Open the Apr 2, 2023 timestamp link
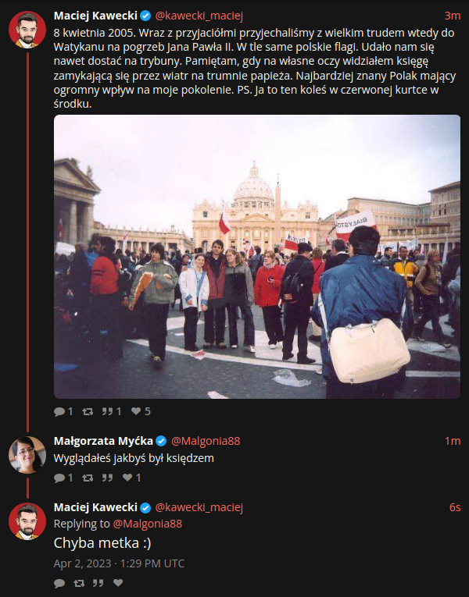The image size is (469, 597). point(119,563)
